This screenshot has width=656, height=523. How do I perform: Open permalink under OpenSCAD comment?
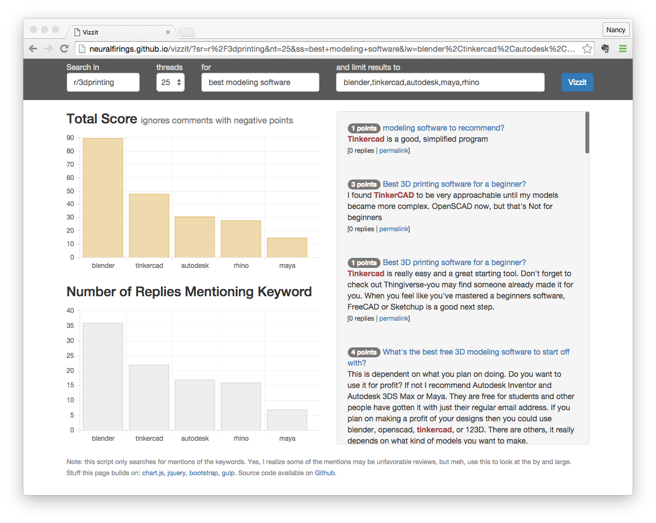coord(394,229)
